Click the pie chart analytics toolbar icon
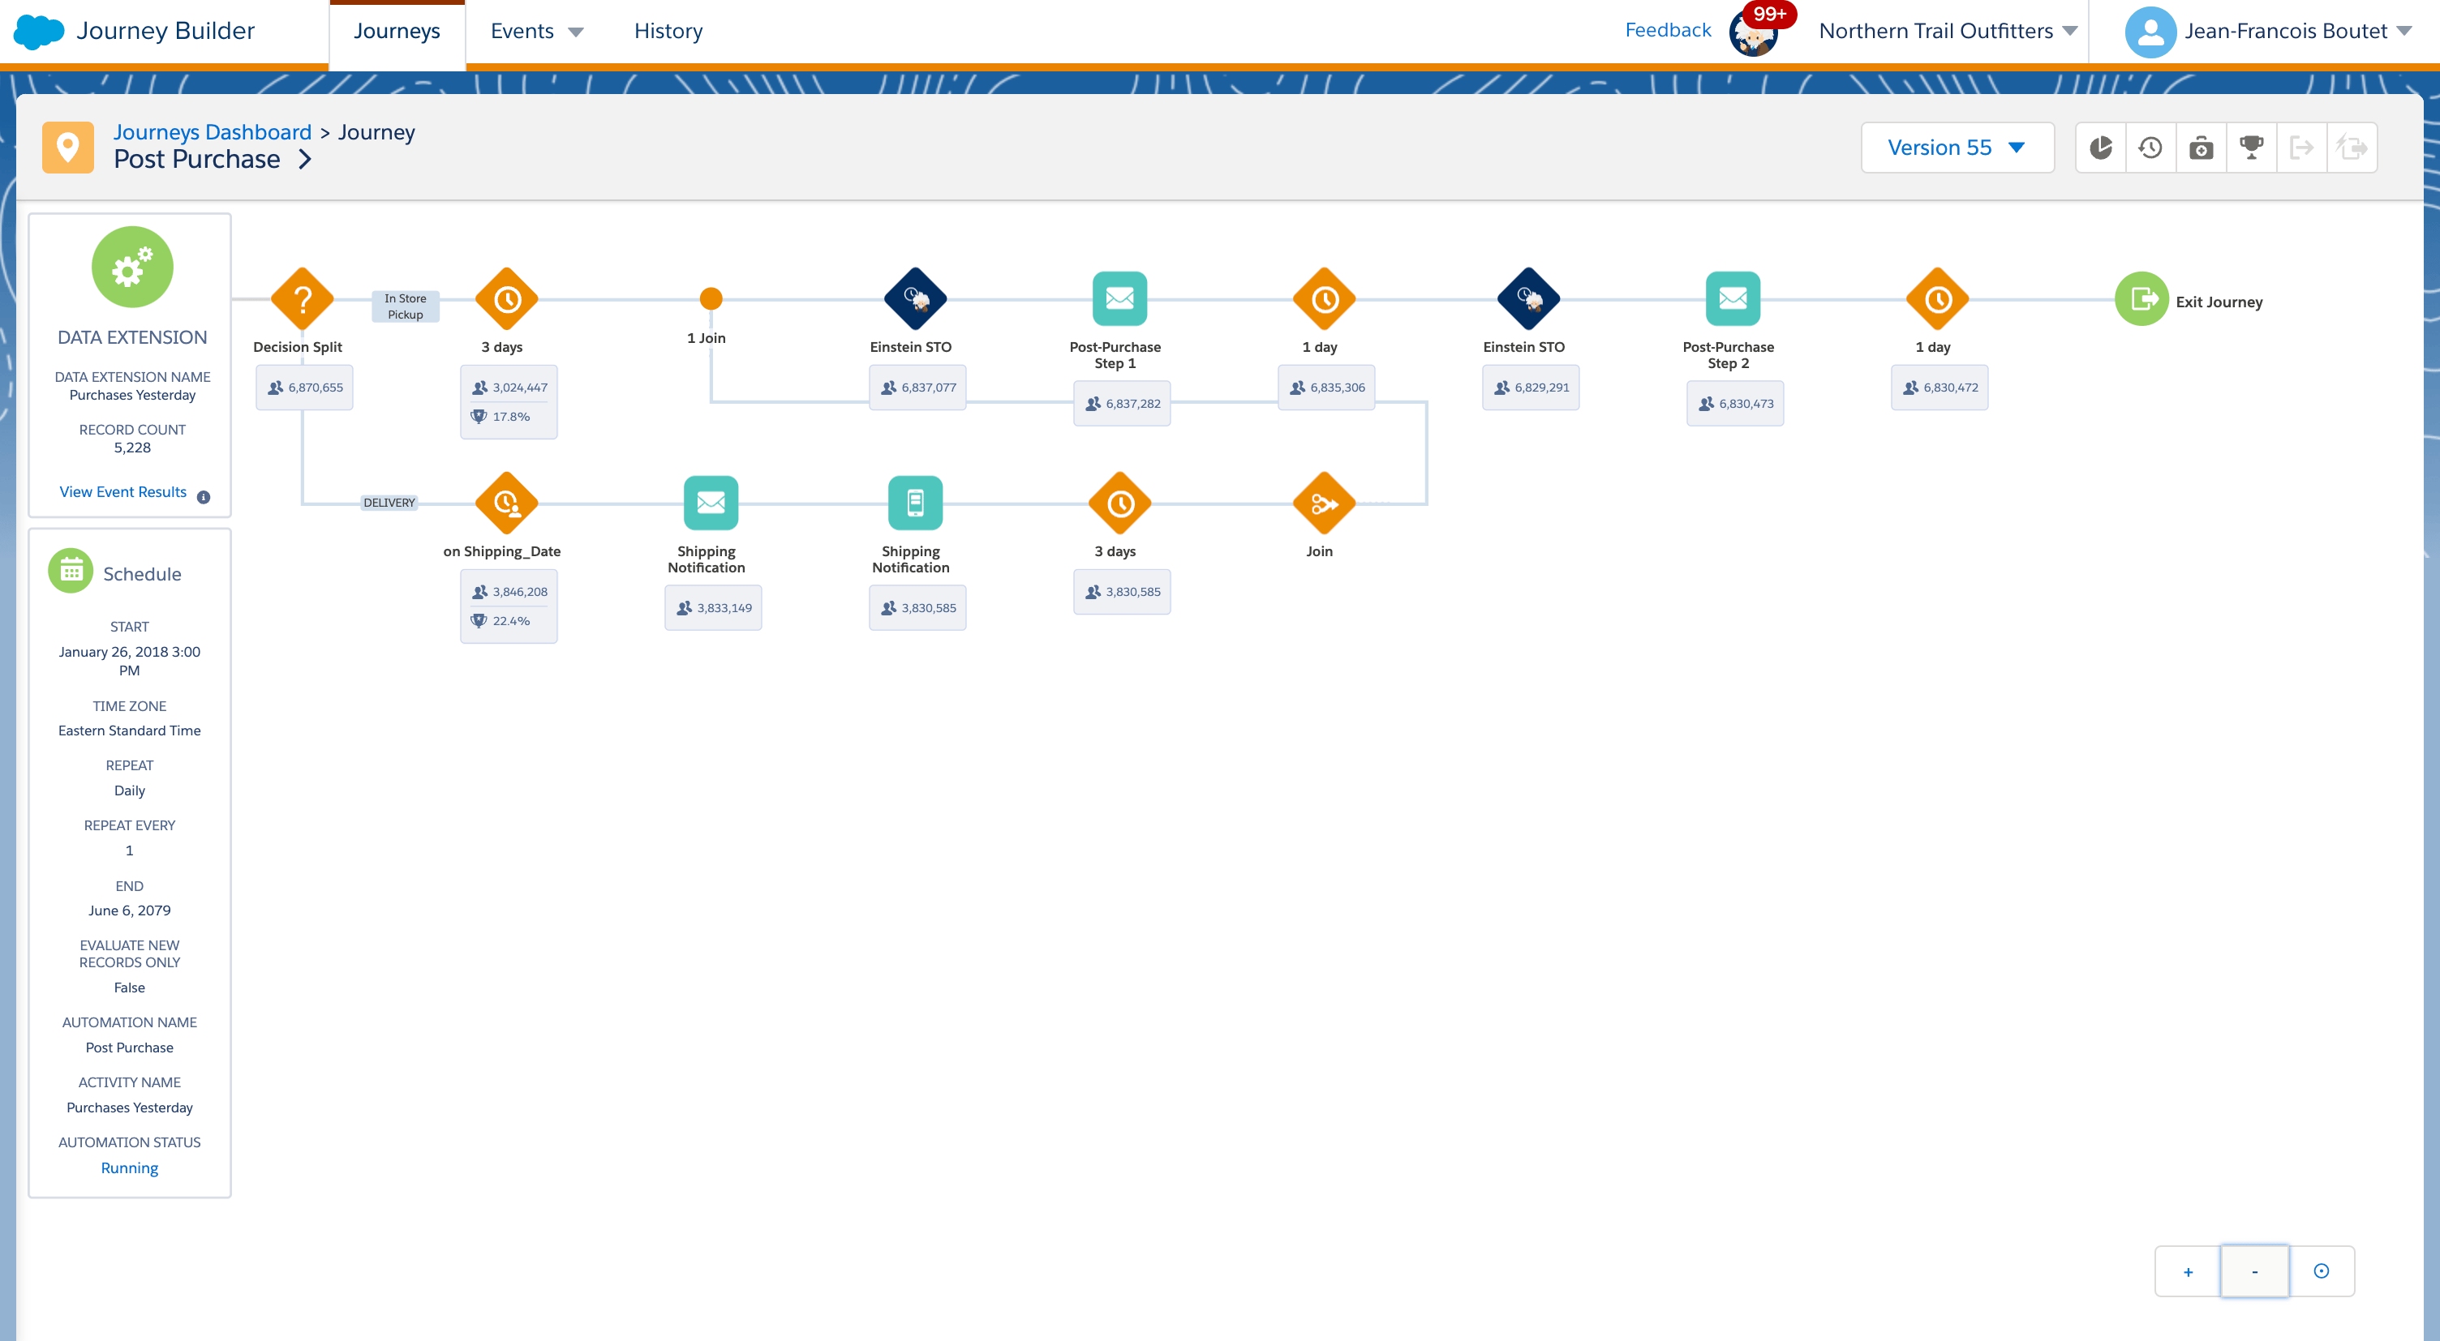Viewport: 2440px width, 1341px height. coord(2101,148)
